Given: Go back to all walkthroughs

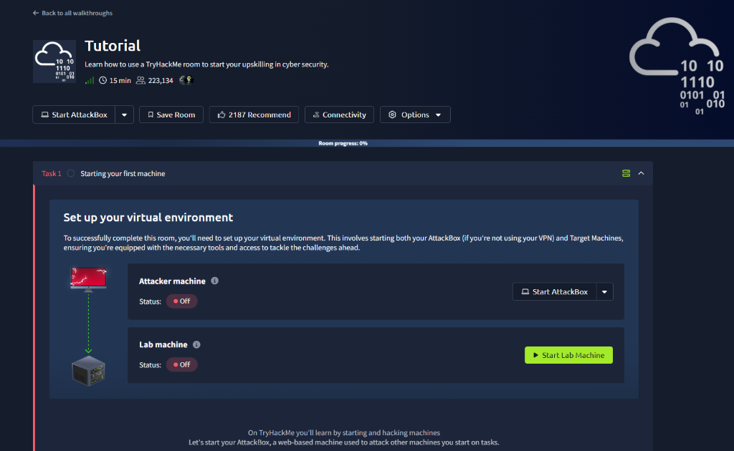Looking at the screenshot, I should (x=72, y=13).
